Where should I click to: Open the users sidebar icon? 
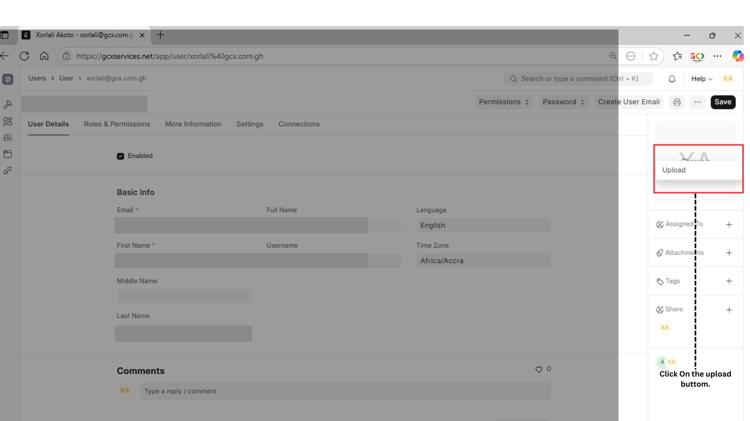click(8, 138)
